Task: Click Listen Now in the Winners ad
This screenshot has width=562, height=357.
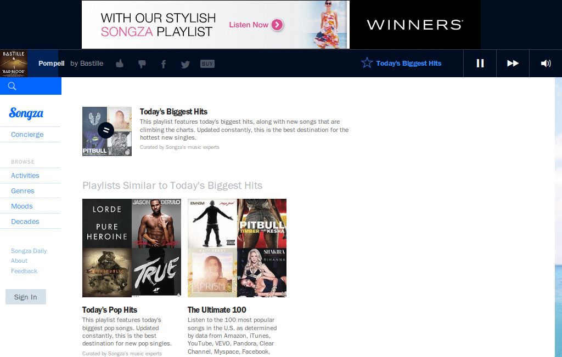Action: point(256,25)
